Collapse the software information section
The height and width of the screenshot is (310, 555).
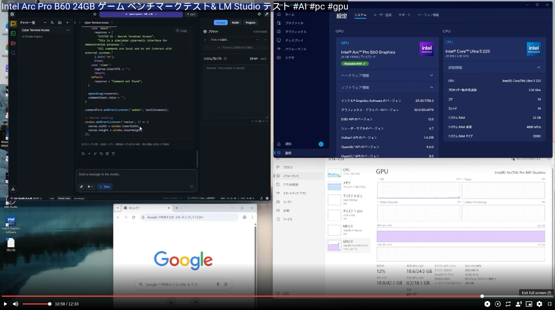coord(387,87)
